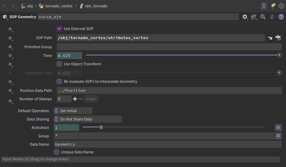The height and width of the screenshot is (167, 286).
Task: Remove a stamp with the minus icon
Action: coord(81,99)
